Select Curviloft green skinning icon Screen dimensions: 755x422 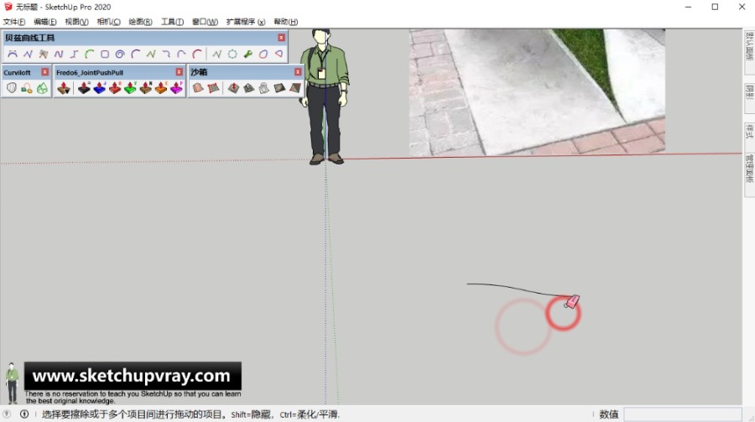pyautogui.click(x=43, y=88)
